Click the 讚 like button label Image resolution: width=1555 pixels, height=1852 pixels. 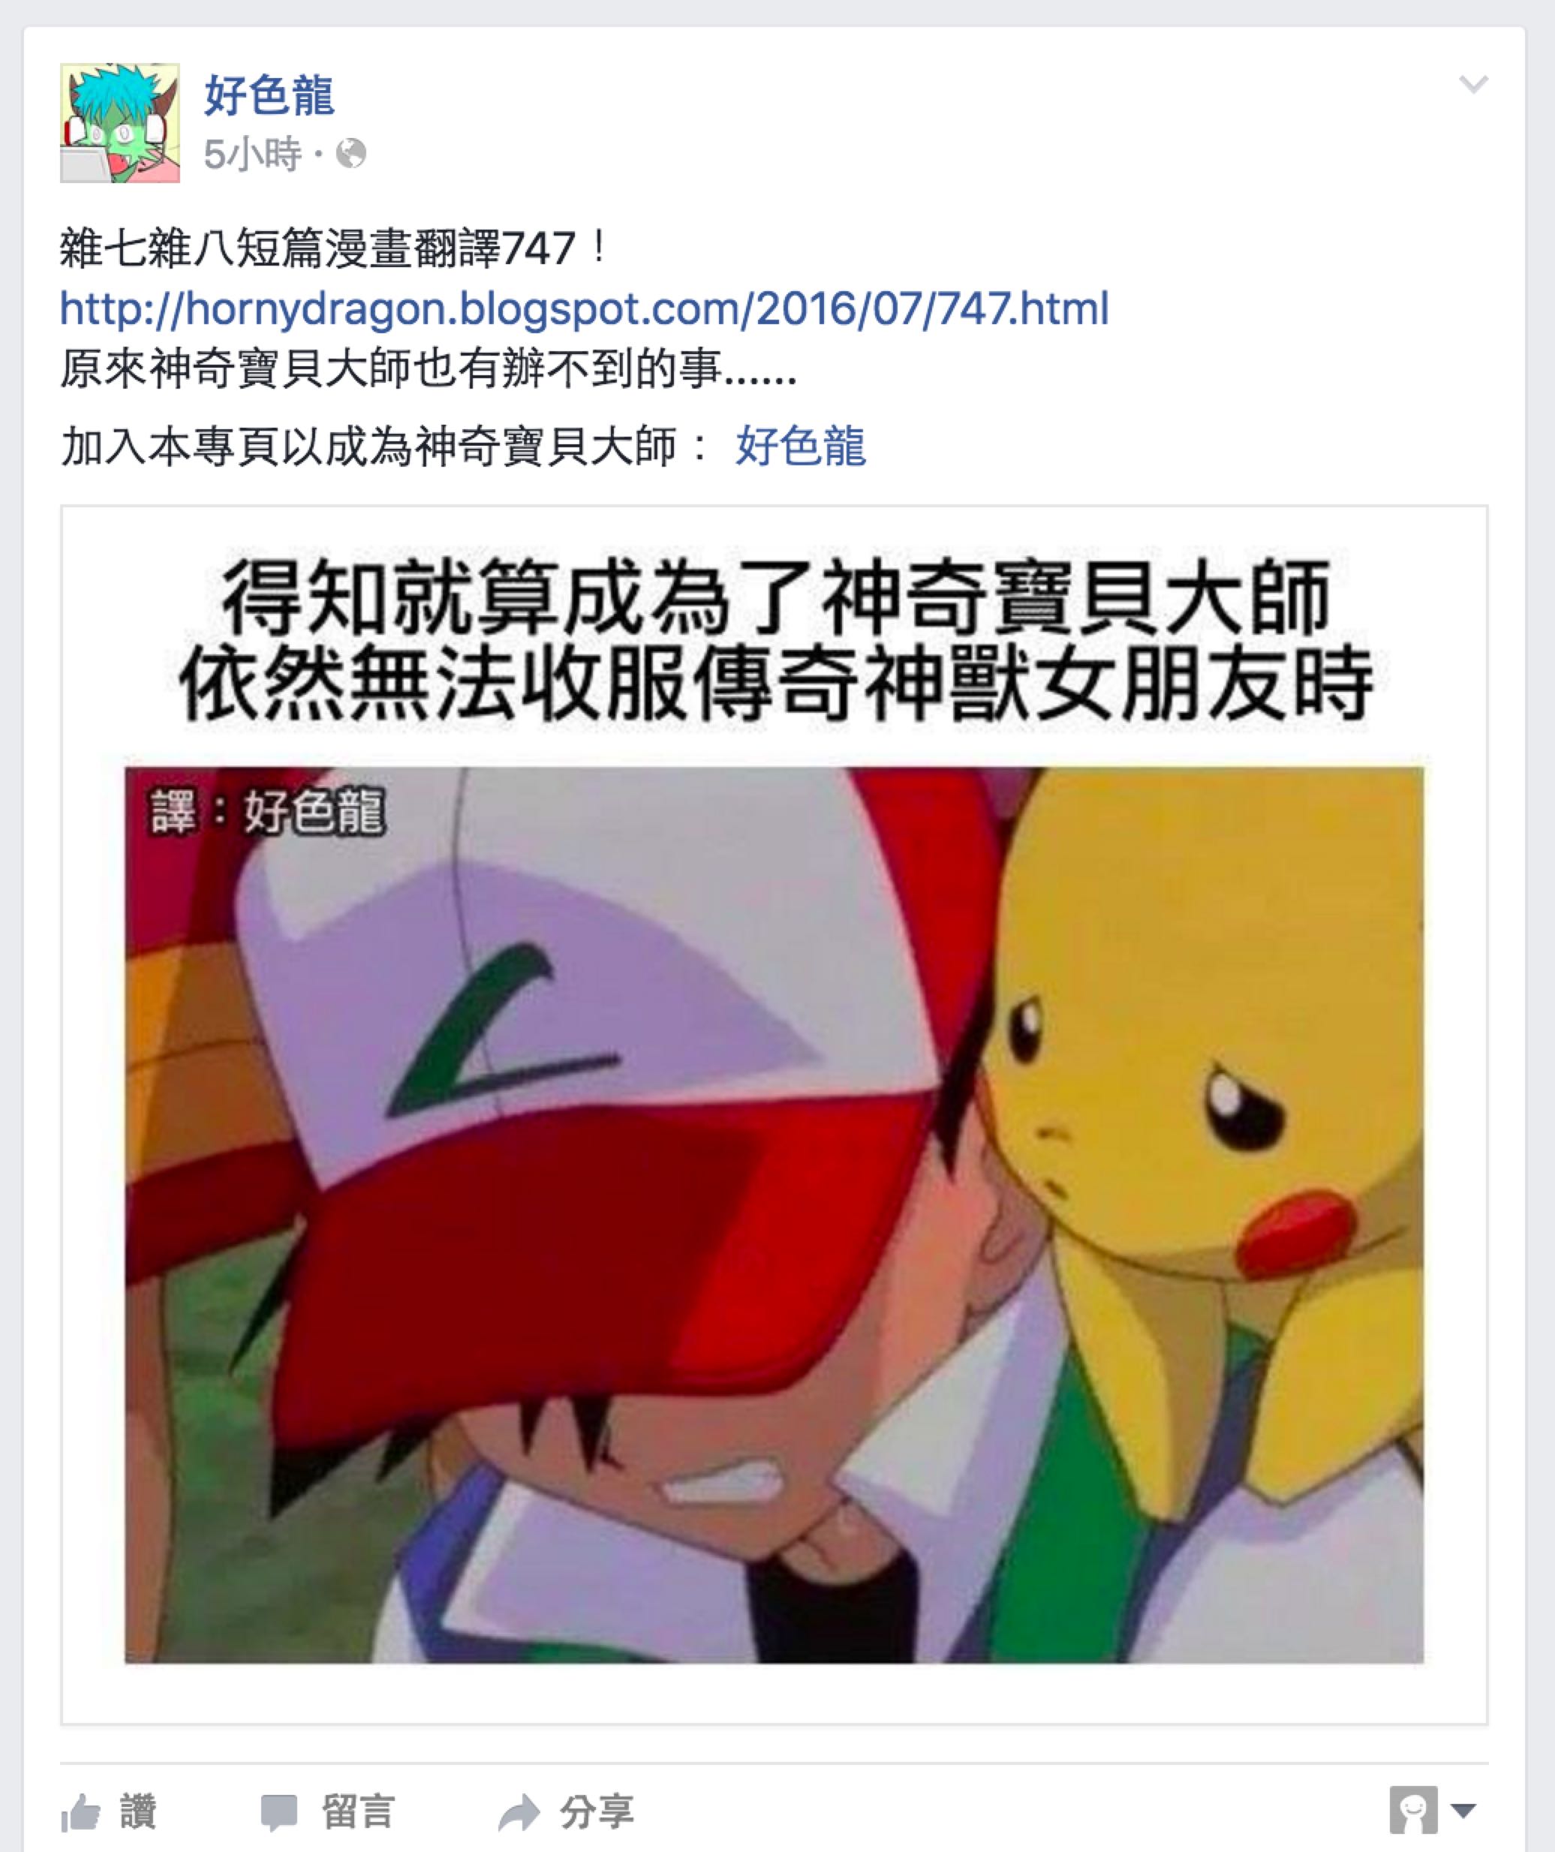139,1812
